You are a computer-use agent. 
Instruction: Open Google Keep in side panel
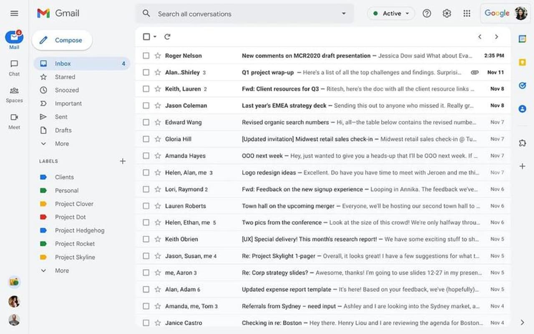pos(522,62)
